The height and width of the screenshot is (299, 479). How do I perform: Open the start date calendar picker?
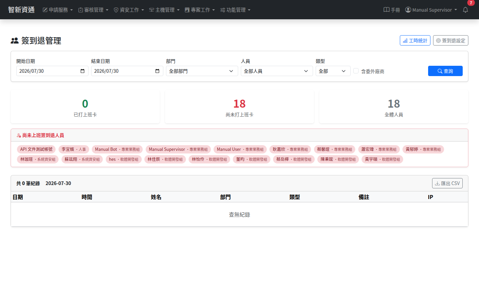click(x=82, y=71)
